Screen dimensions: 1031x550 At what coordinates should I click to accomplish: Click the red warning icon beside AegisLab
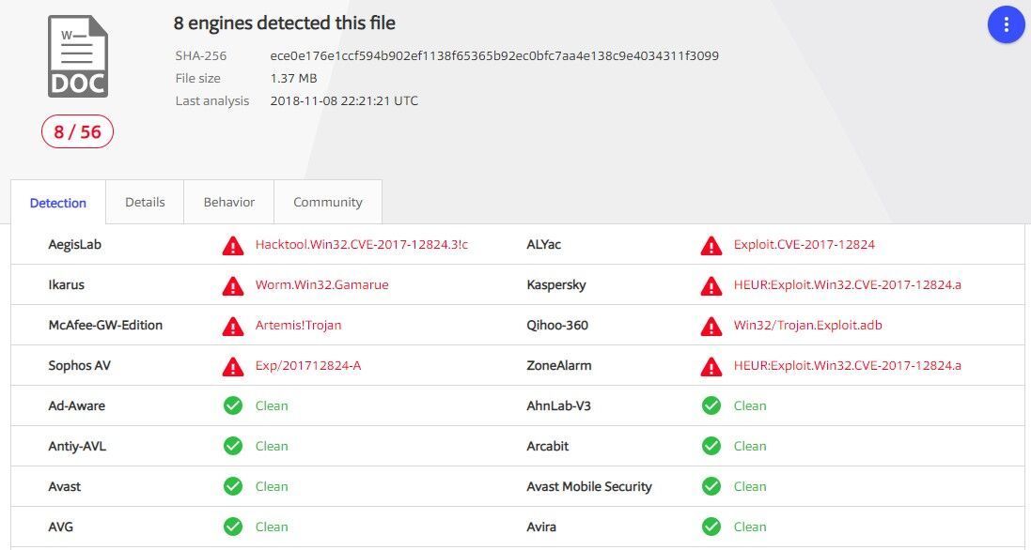(x=233, y=246)
